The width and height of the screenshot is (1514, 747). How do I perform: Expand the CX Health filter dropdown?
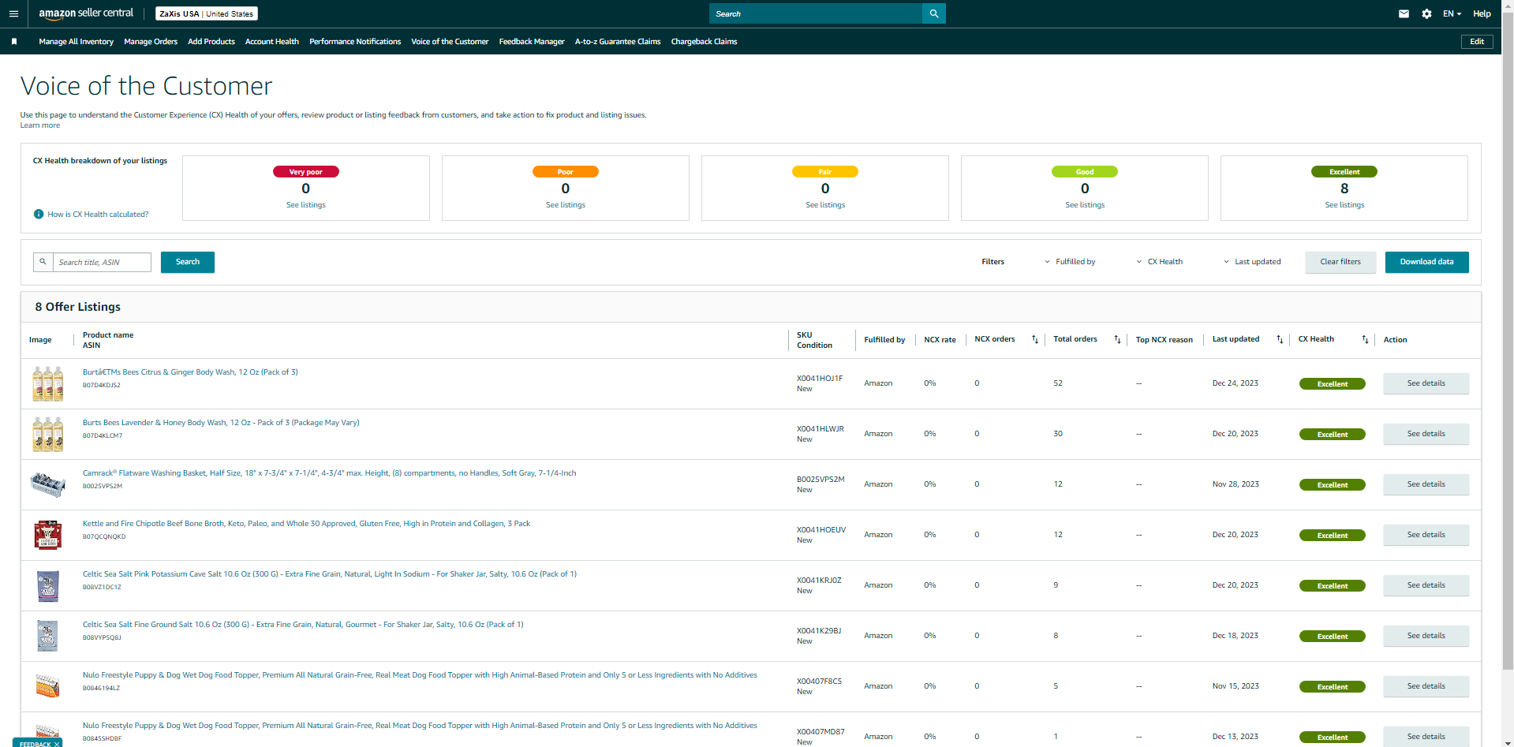click(1159, 262)
